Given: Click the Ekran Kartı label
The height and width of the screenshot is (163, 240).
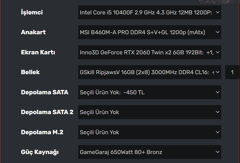Looking at the screenshot, I should [x=38, y=52].
